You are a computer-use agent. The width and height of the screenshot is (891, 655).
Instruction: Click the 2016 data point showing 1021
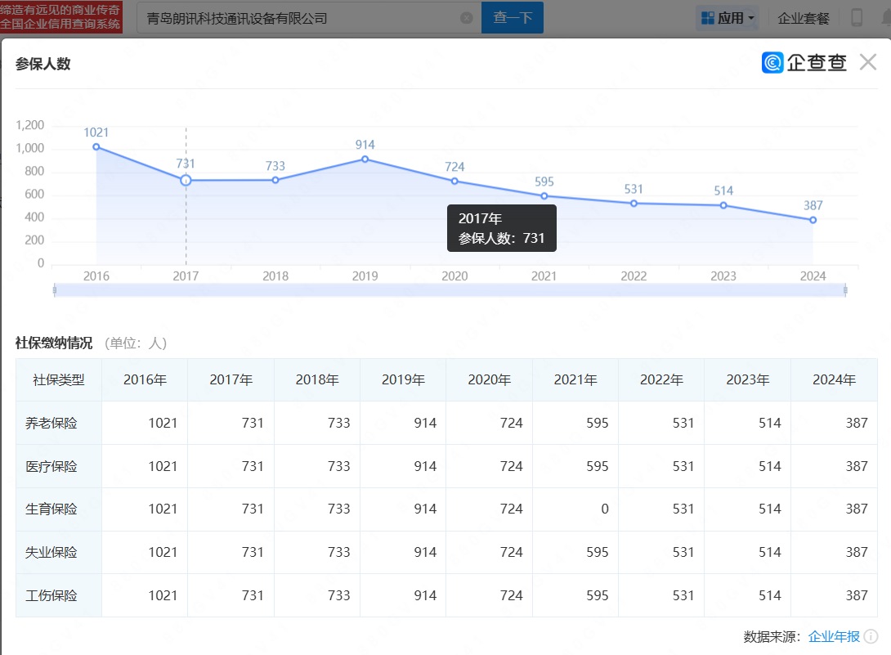tap(96, 146)
